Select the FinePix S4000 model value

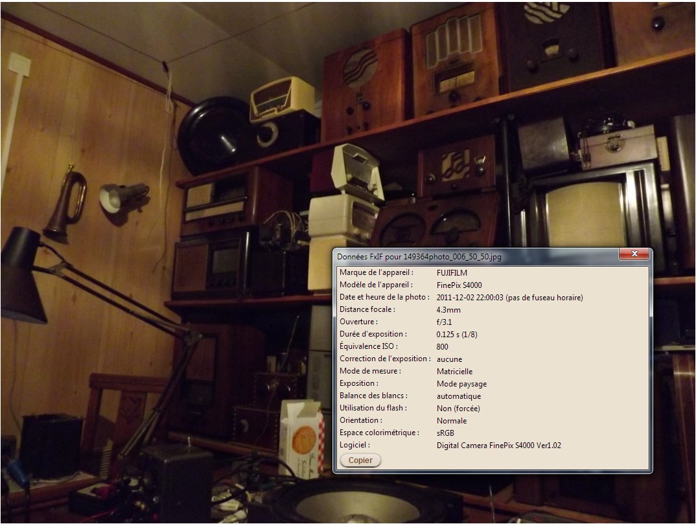(459, 285)
